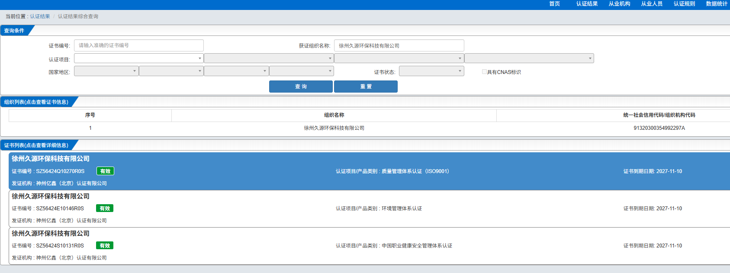Expand the fourth 国家地区 dropdown
The width and height of the screenshot is (730, 273).
[x=302, y=71]
